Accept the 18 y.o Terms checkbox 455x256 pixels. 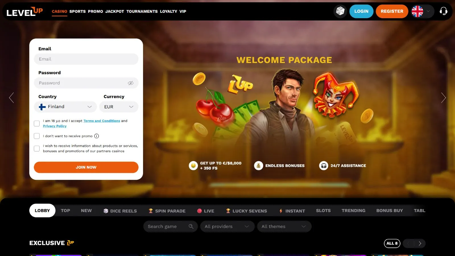pos(37,123)
